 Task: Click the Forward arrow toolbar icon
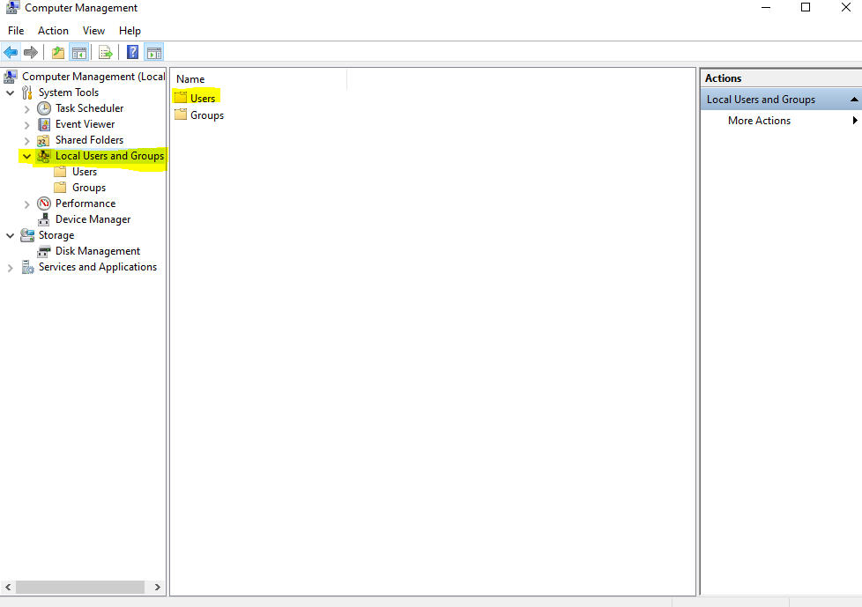click(31, 53)
